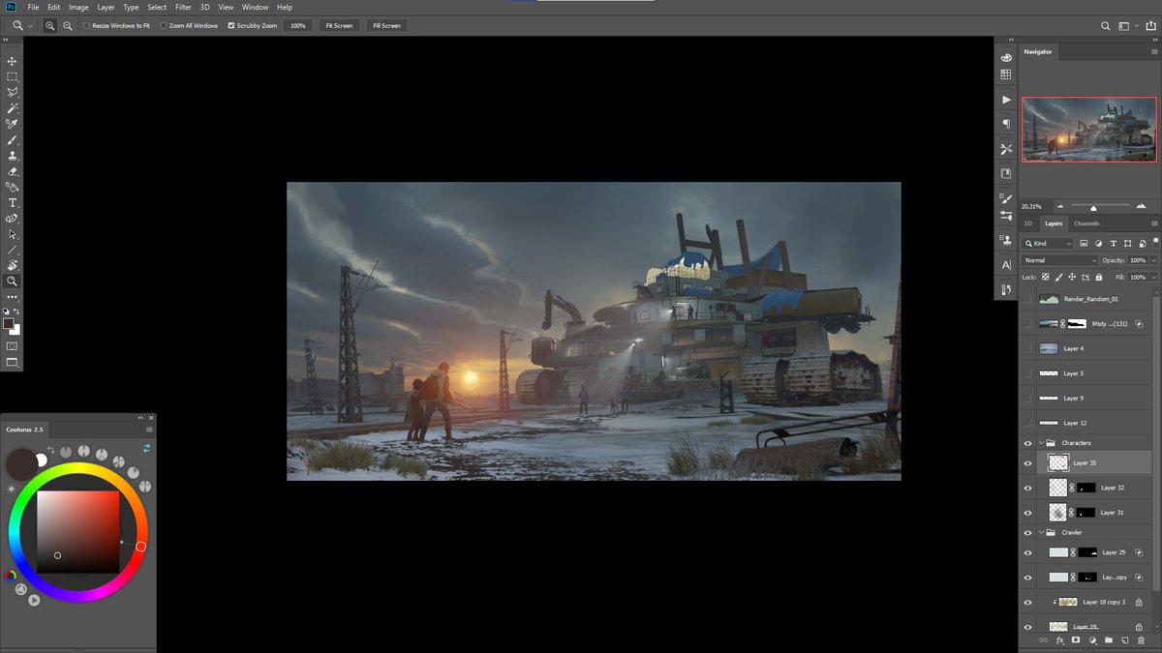Collapse the Crawler group arrow
Image resolution: width=1162 pixels, height=653 pixels.
pos(1042,532)
